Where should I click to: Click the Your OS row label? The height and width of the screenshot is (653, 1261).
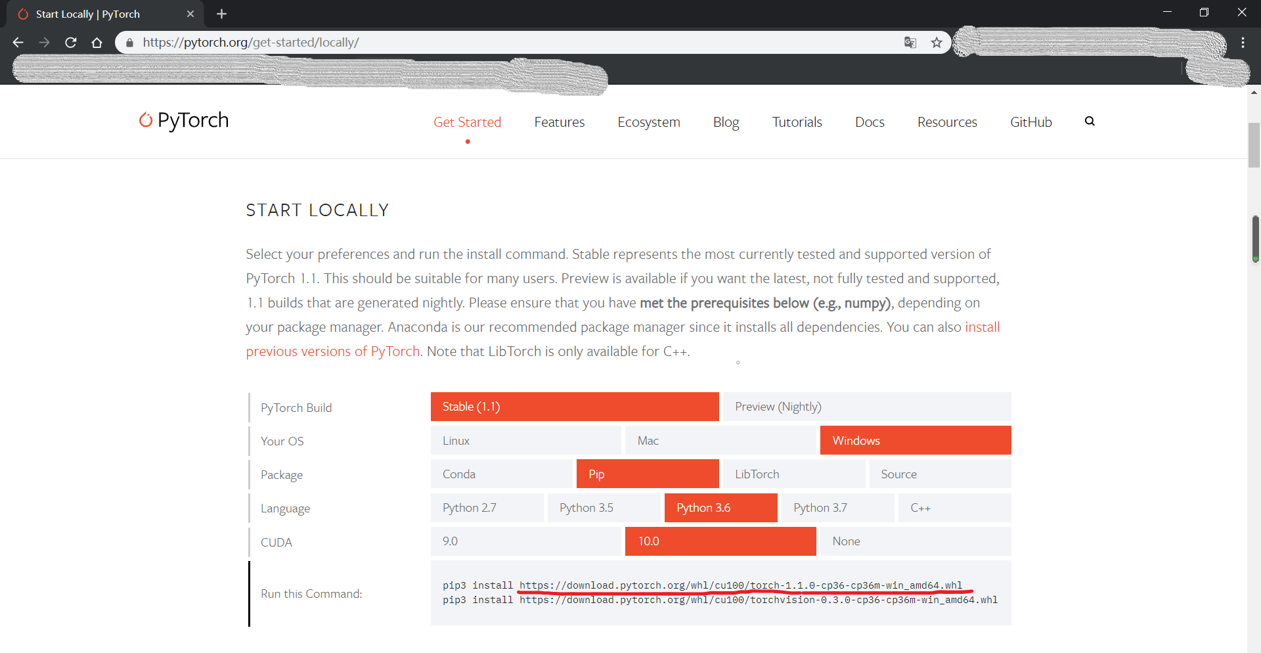tap(282, 441)
